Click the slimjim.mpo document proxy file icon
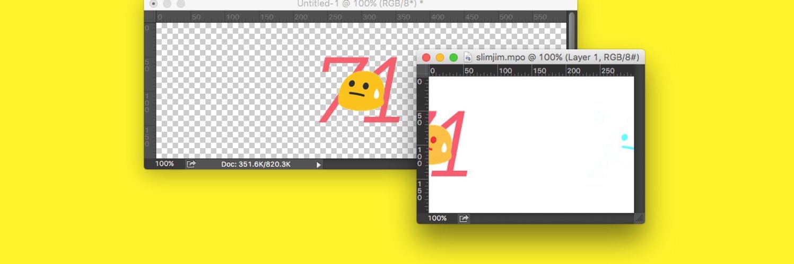This screenshot has height=264, width=794. 468,57
